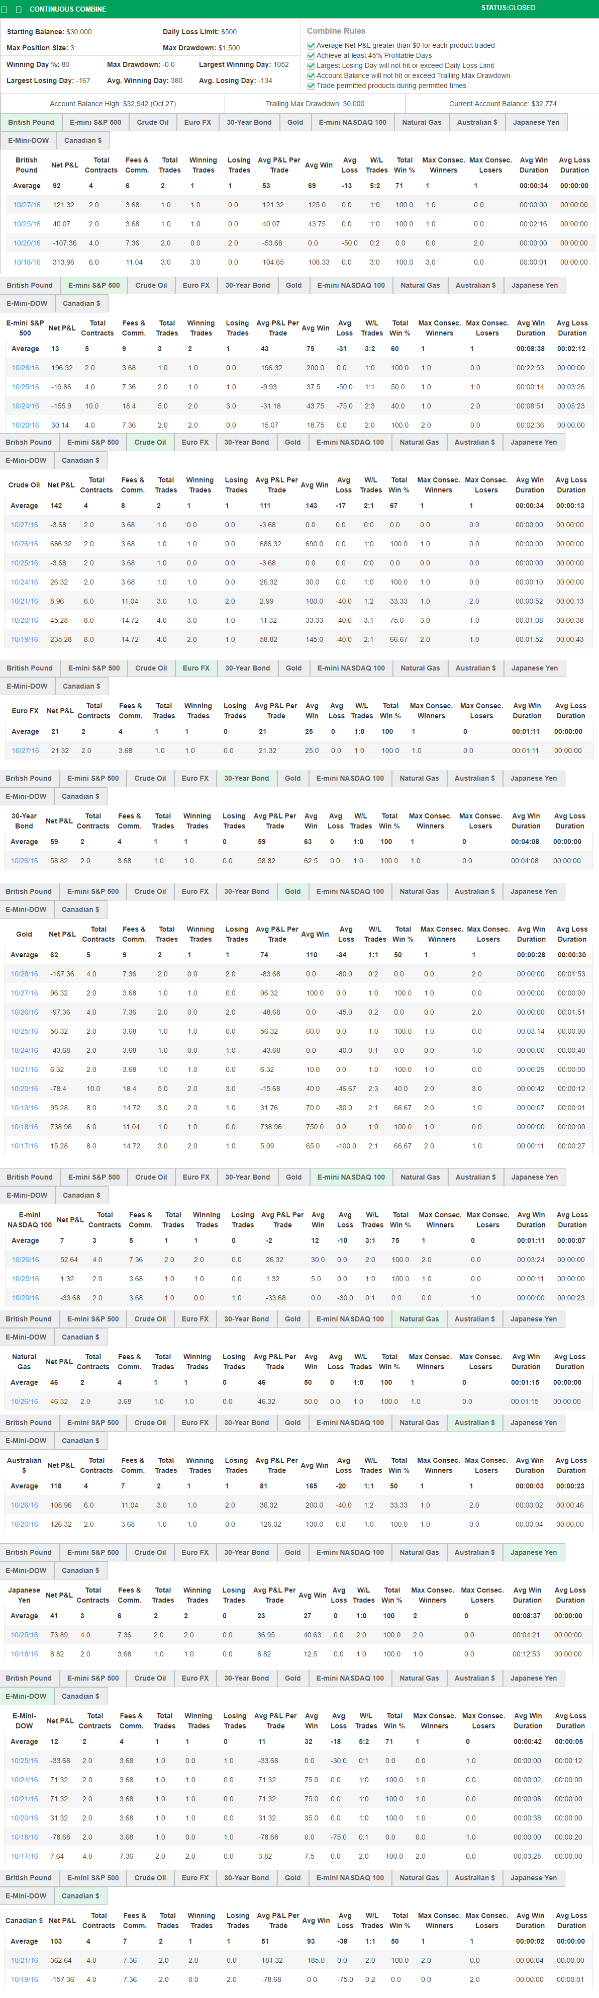Open 10/19/16 link in Canadian $ table
The height and width of the screenshot is (1998, 599).
click(x=24, y=1979)
